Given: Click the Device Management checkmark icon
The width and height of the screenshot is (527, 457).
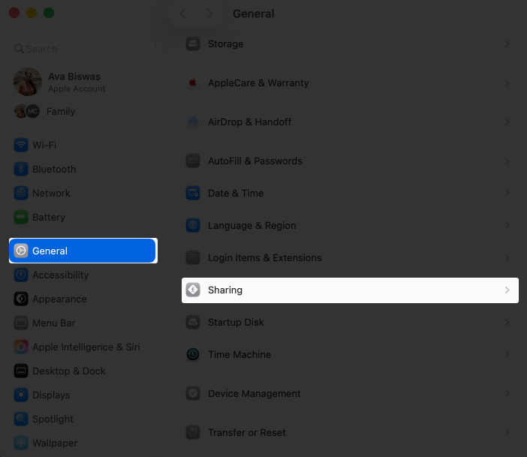Looking at the screenshot, I should (193, 393).
